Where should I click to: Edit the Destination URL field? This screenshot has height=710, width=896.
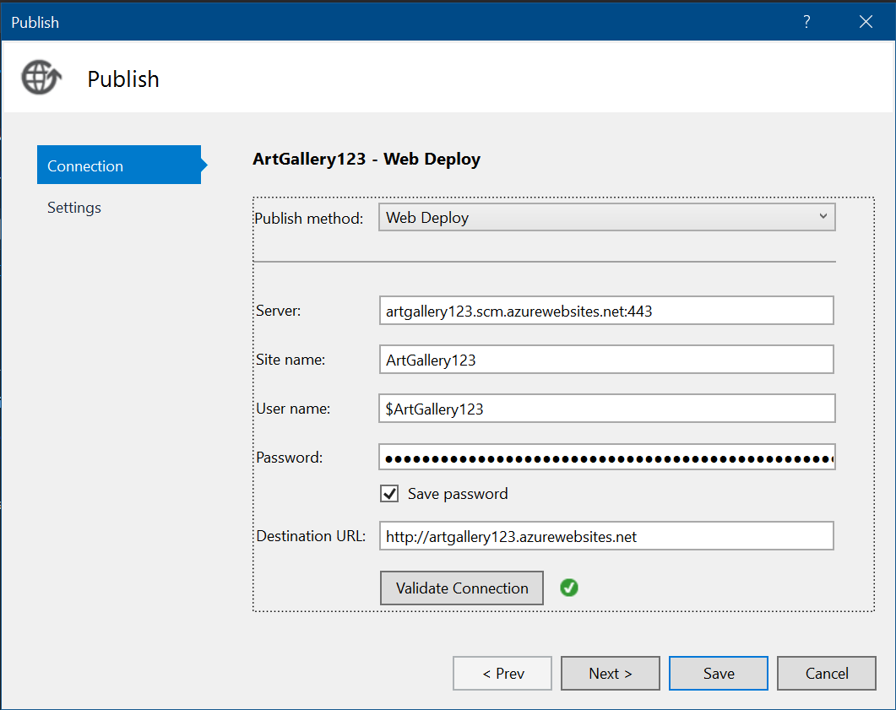pyautogui.click(x=606, y=536)
